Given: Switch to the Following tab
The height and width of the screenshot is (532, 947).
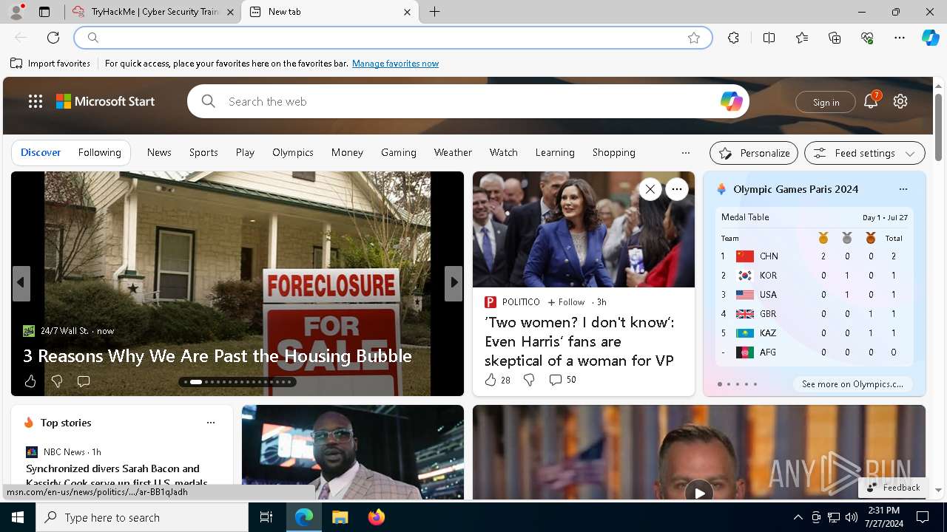Looking at the screenshot, I should (99, 152).
